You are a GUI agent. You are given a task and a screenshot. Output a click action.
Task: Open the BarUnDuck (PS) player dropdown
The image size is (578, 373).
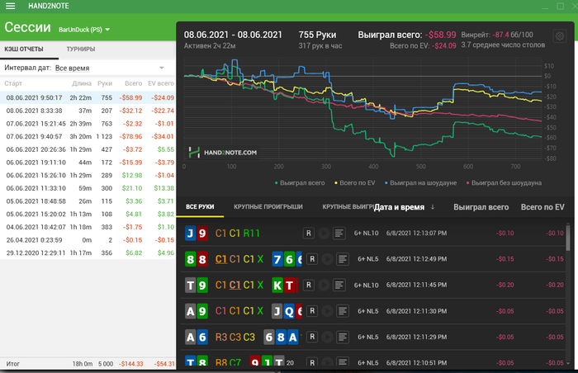coord(84,30)
